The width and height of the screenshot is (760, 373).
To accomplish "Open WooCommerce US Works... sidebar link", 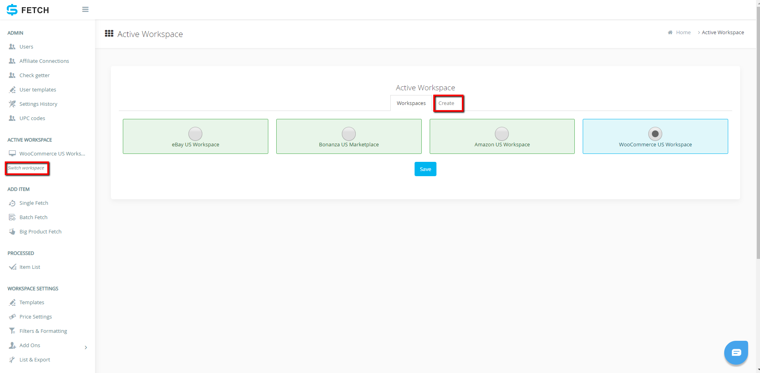I will [x=52, y=153].
